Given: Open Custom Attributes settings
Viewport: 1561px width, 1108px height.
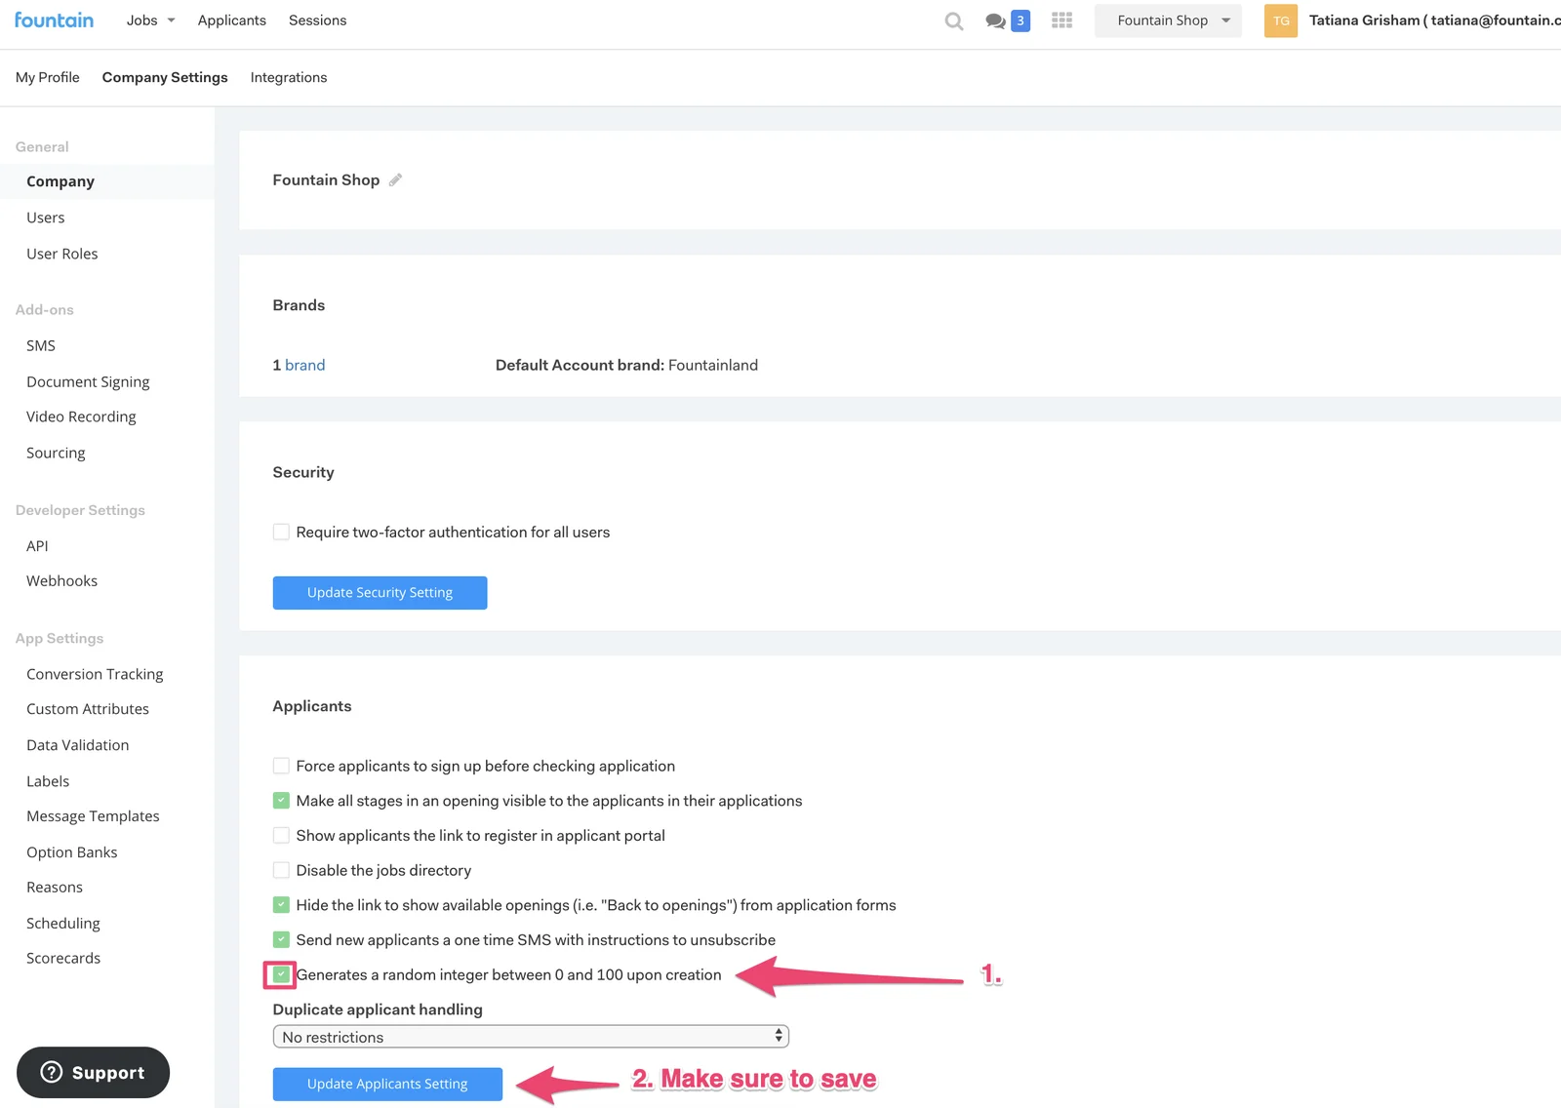Looking at the screenshot, I should click(x=88, y=709).
